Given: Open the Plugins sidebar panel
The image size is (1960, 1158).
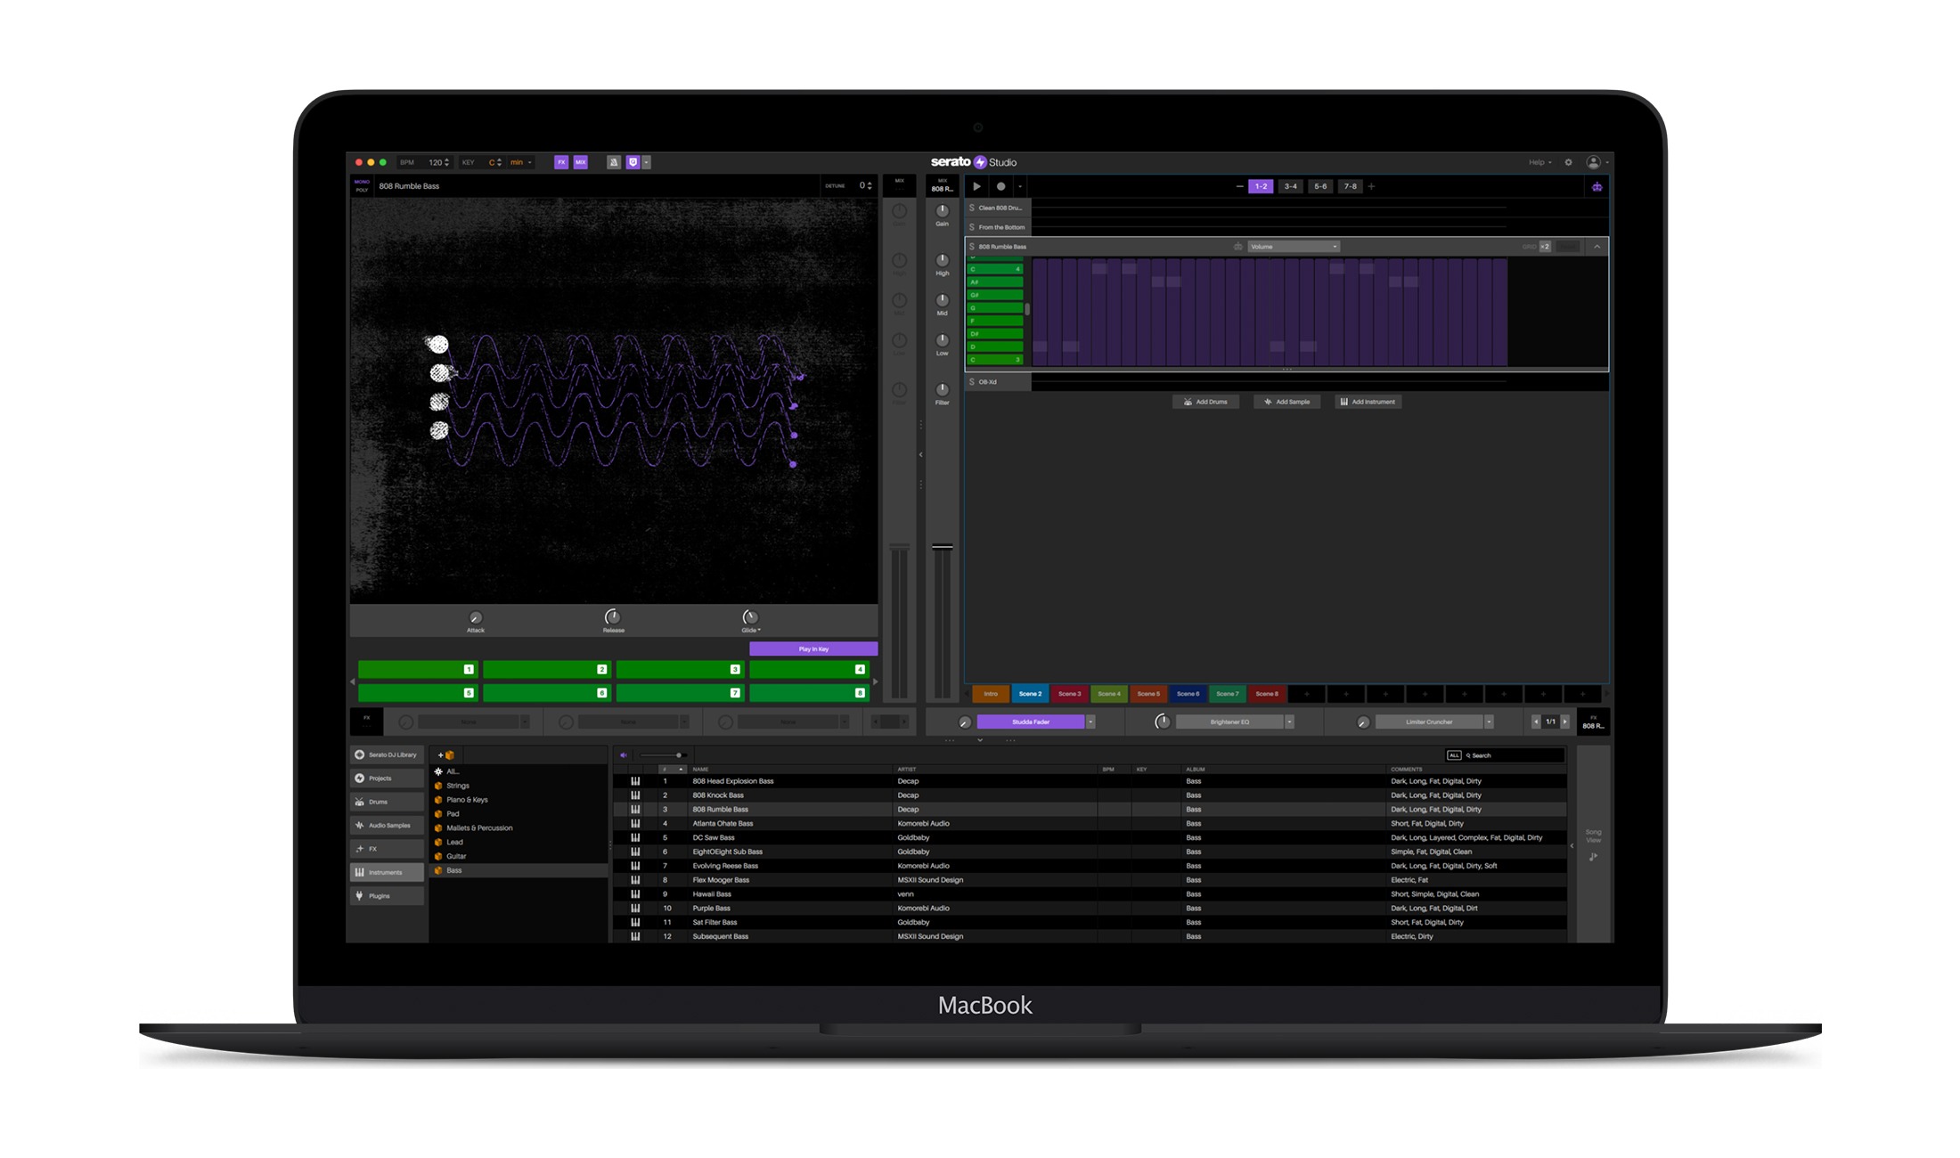Looking at the screenshot, I should click(x=381, y=895).
